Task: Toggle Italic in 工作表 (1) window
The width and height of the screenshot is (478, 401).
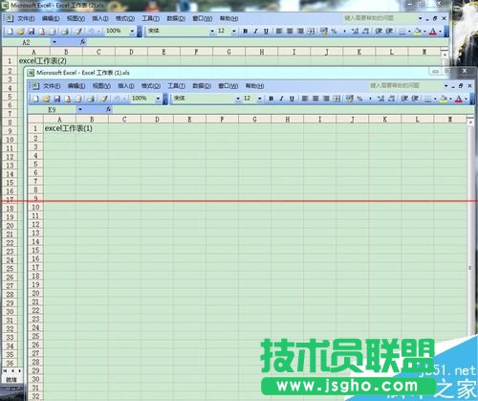Action: pyautogui.click(x=281, y=99)
